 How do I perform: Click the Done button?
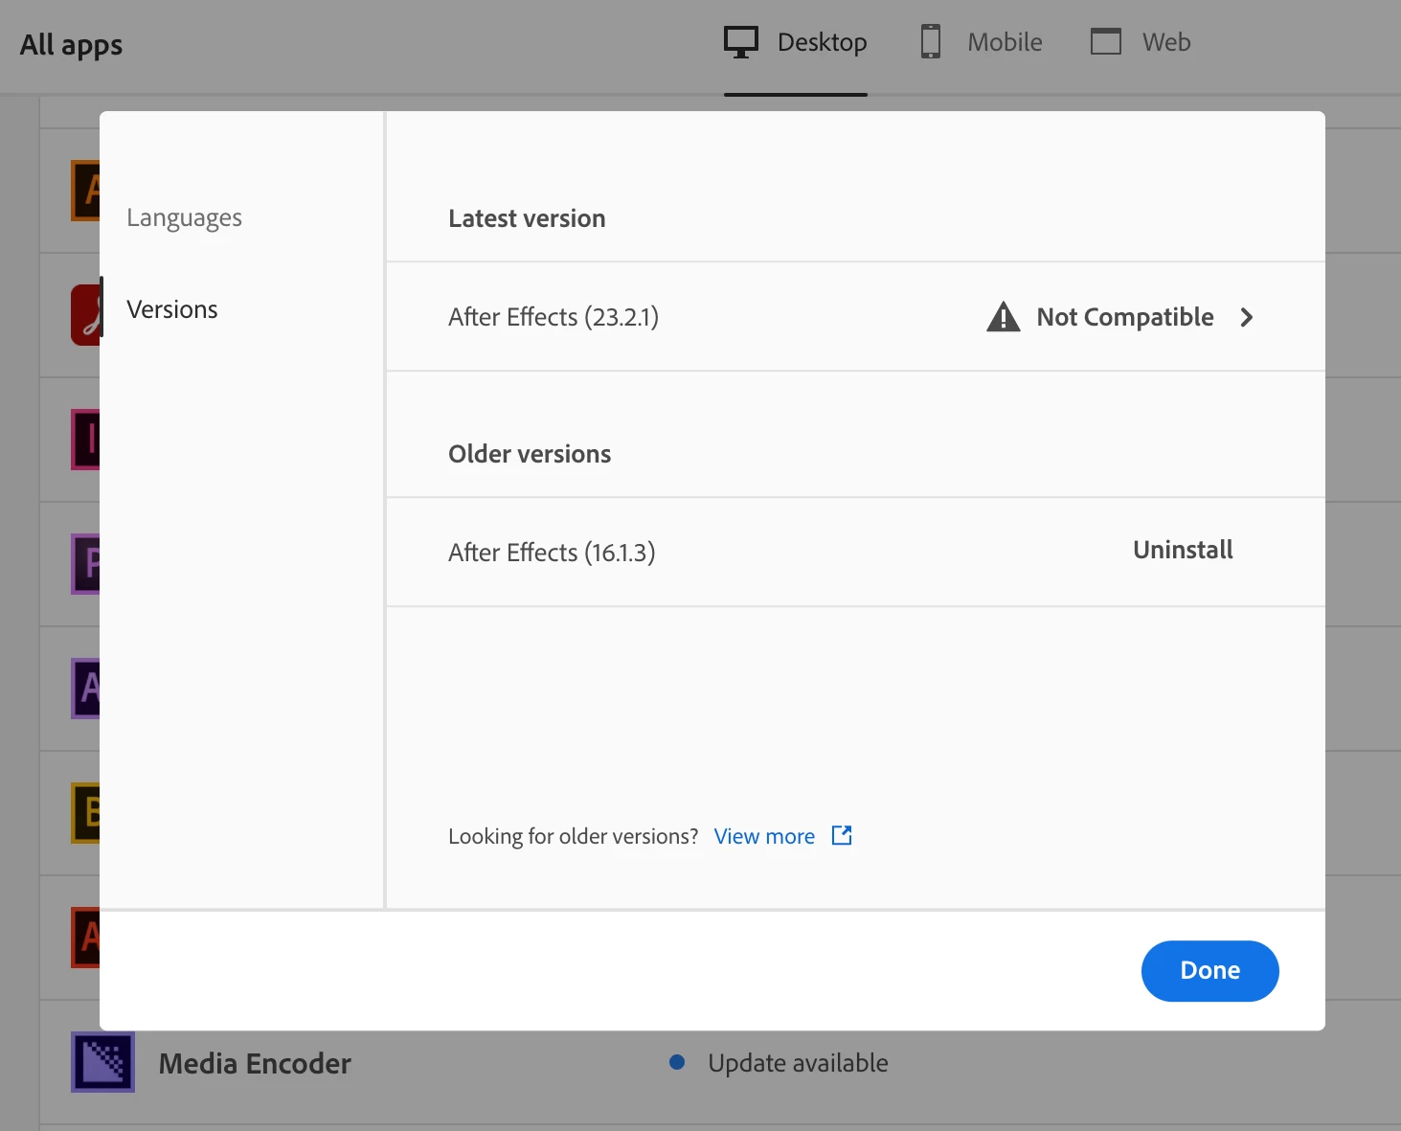point(1209,970)
